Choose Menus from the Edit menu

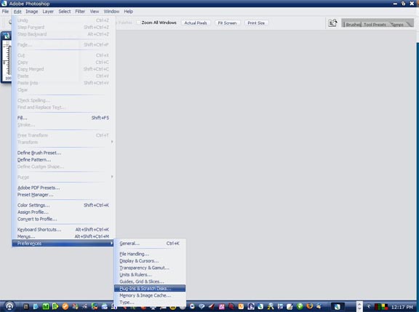click(63, 236)
